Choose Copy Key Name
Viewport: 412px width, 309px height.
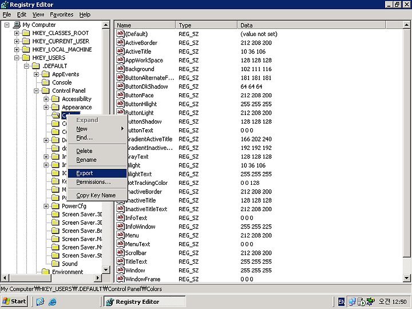click(97, 195)
